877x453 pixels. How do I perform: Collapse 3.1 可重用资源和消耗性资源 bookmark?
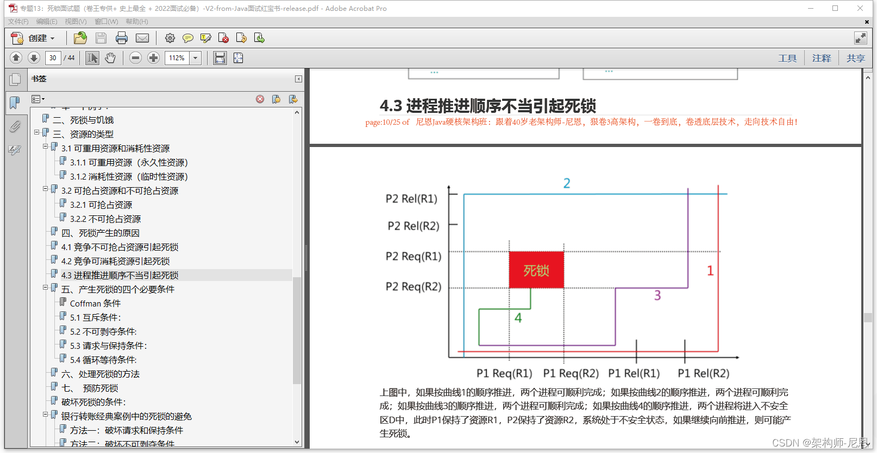pos(46,146)
